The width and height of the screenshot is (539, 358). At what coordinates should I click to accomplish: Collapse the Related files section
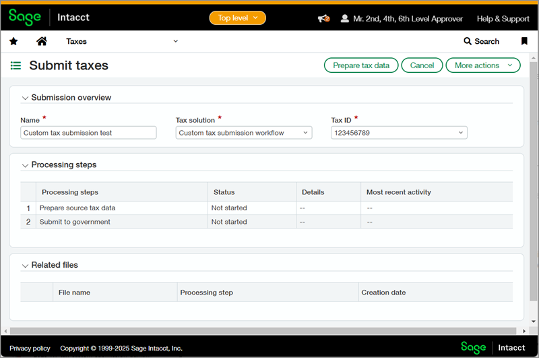coord(26,266)
